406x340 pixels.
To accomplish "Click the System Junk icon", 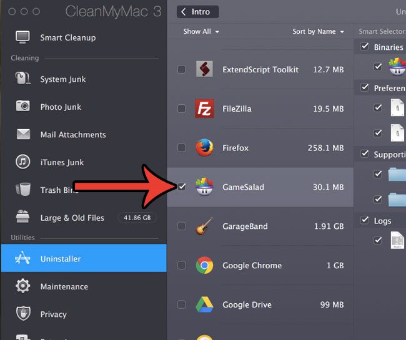I will pos(22,78).
